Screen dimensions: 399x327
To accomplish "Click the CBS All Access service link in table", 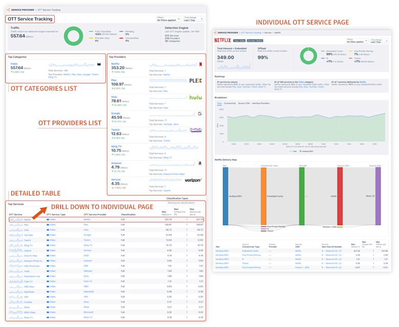I will (x=32, y=266).
